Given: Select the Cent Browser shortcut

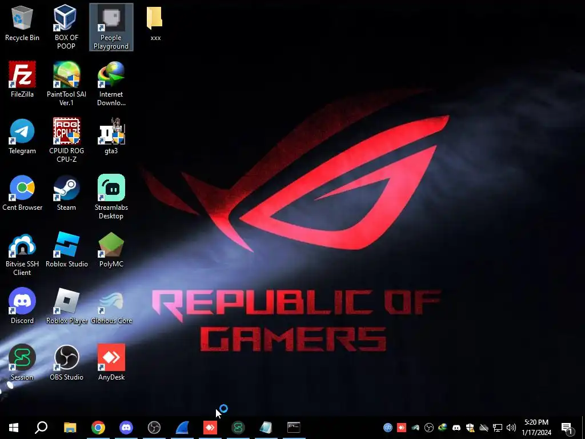Looking at the screenshot, I should tap(22, 193).
